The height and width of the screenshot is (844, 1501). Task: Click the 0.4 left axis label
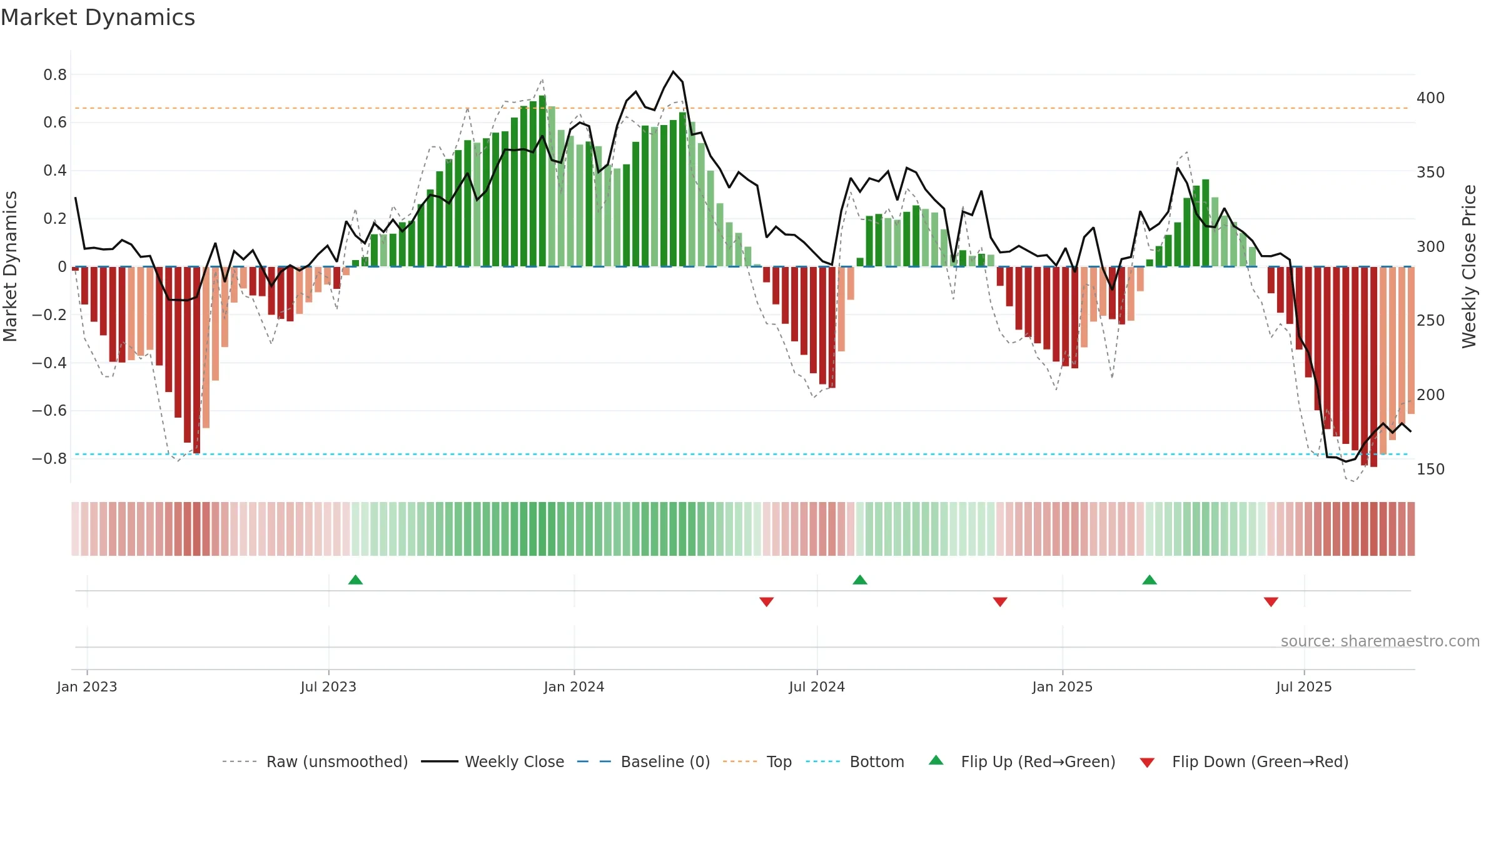point(55,171)
